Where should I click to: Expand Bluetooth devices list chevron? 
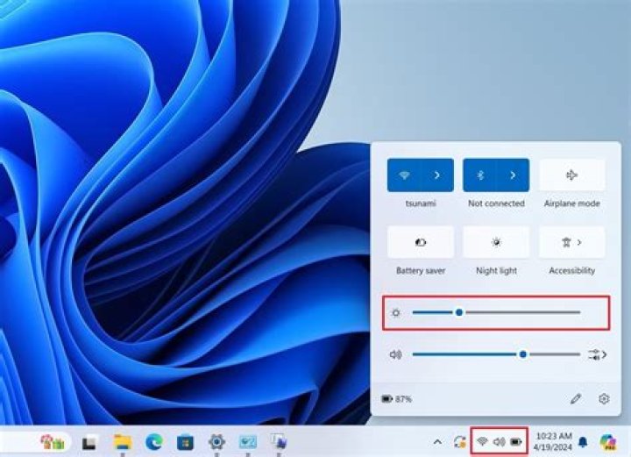click(x=513, y=175)
